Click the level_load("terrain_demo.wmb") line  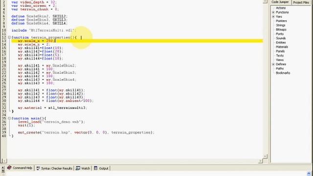coord(51,122)
